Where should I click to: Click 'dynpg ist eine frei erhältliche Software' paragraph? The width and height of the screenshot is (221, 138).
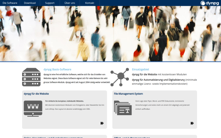pyautogui.click(x=77, y=78)
